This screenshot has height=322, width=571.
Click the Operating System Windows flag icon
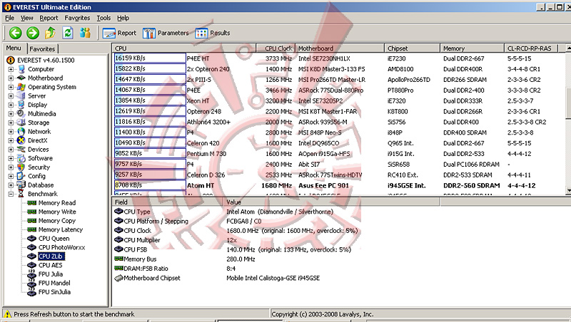tap(21, 87)
